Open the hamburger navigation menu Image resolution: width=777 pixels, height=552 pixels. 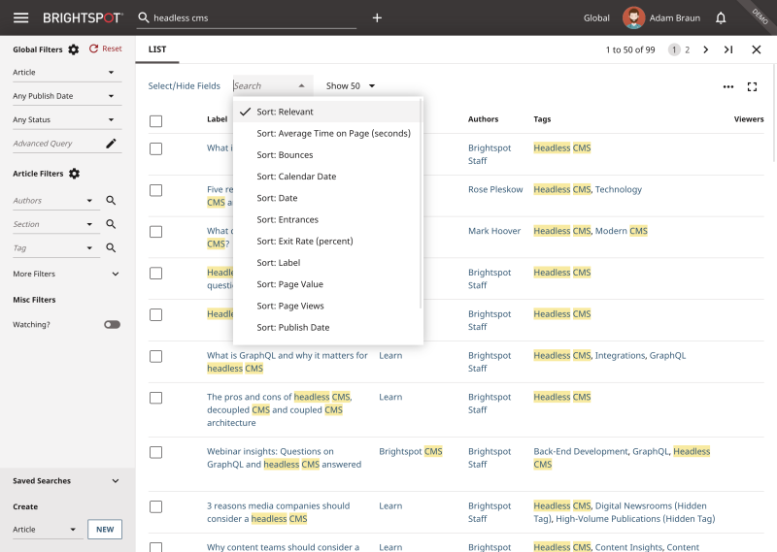point(20,17)
